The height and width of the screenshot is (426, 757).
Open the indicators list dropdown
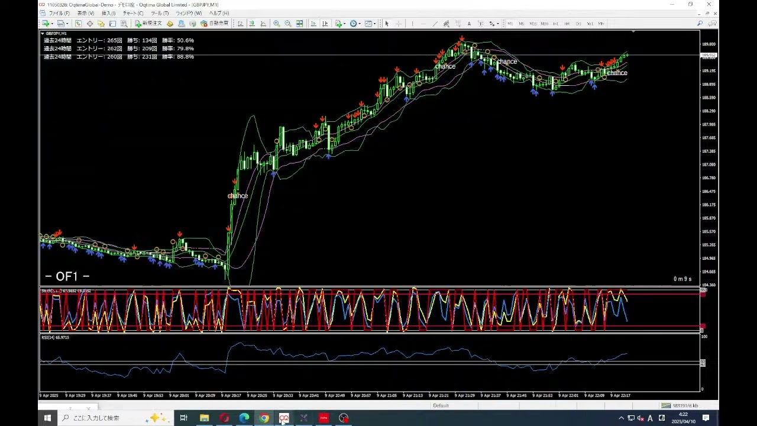(x=345, y=24)
